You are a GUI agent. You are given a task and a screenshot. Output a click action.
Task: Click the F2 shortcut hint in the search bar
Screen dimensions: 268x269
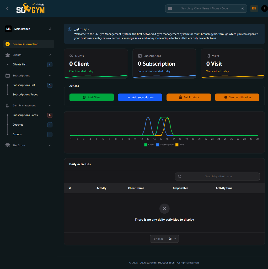click(x=243, y=9)
